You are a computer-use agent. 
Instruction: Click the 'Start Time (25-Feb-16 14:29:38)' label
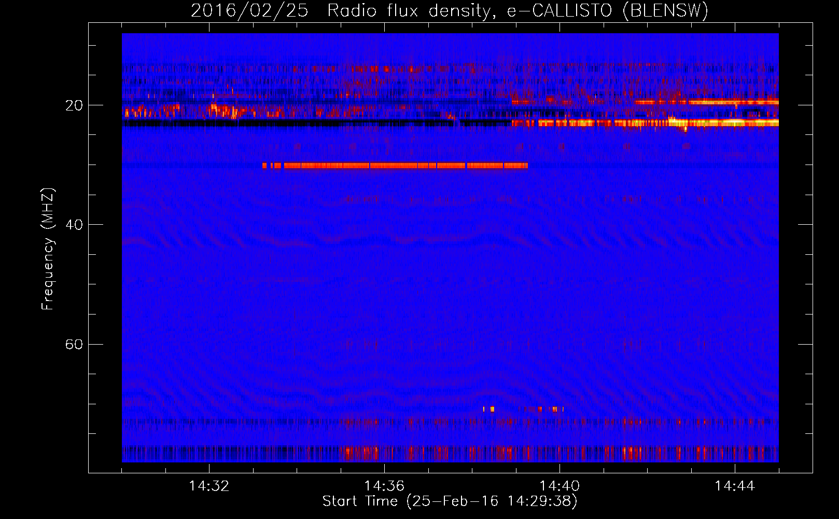coord(450,501)
